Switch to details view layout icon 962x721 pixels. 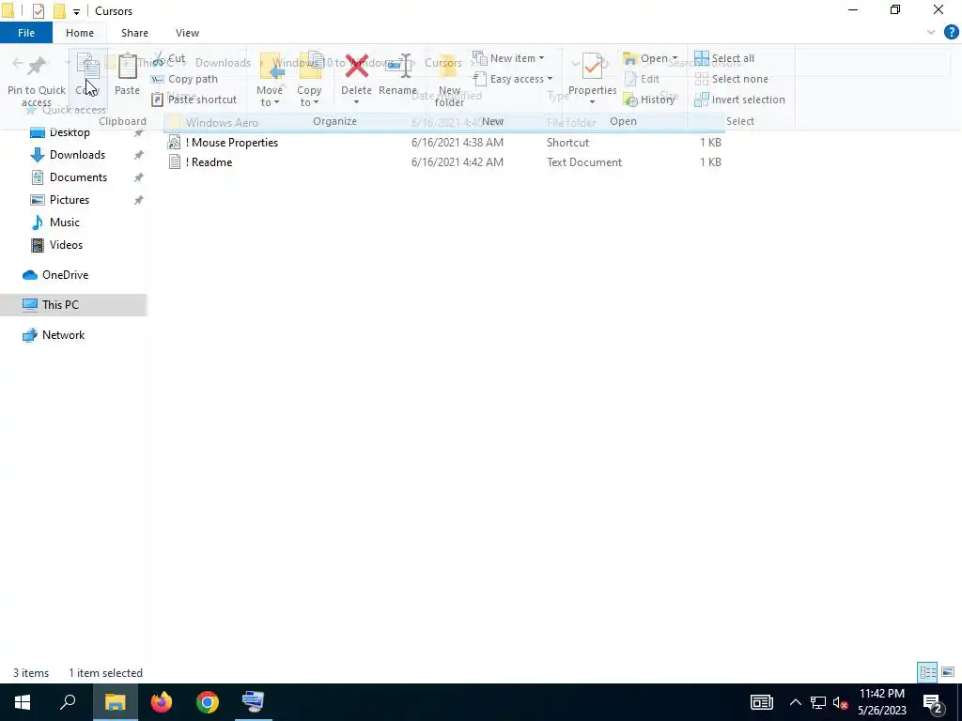coord(927,672)
